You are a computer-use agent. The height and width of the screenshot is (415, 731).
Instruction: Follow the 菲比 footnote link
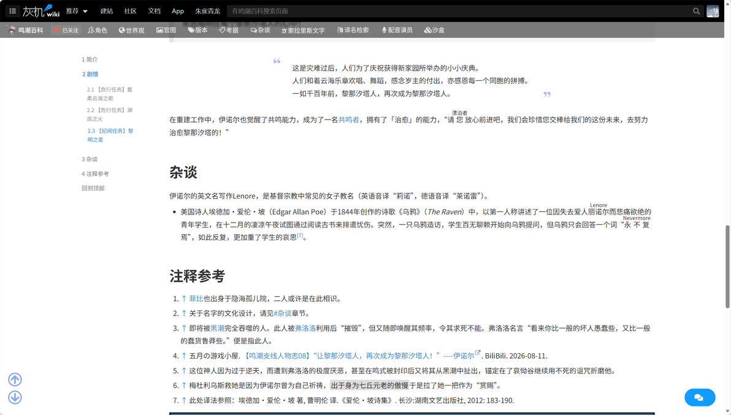(x=196, y=299)
